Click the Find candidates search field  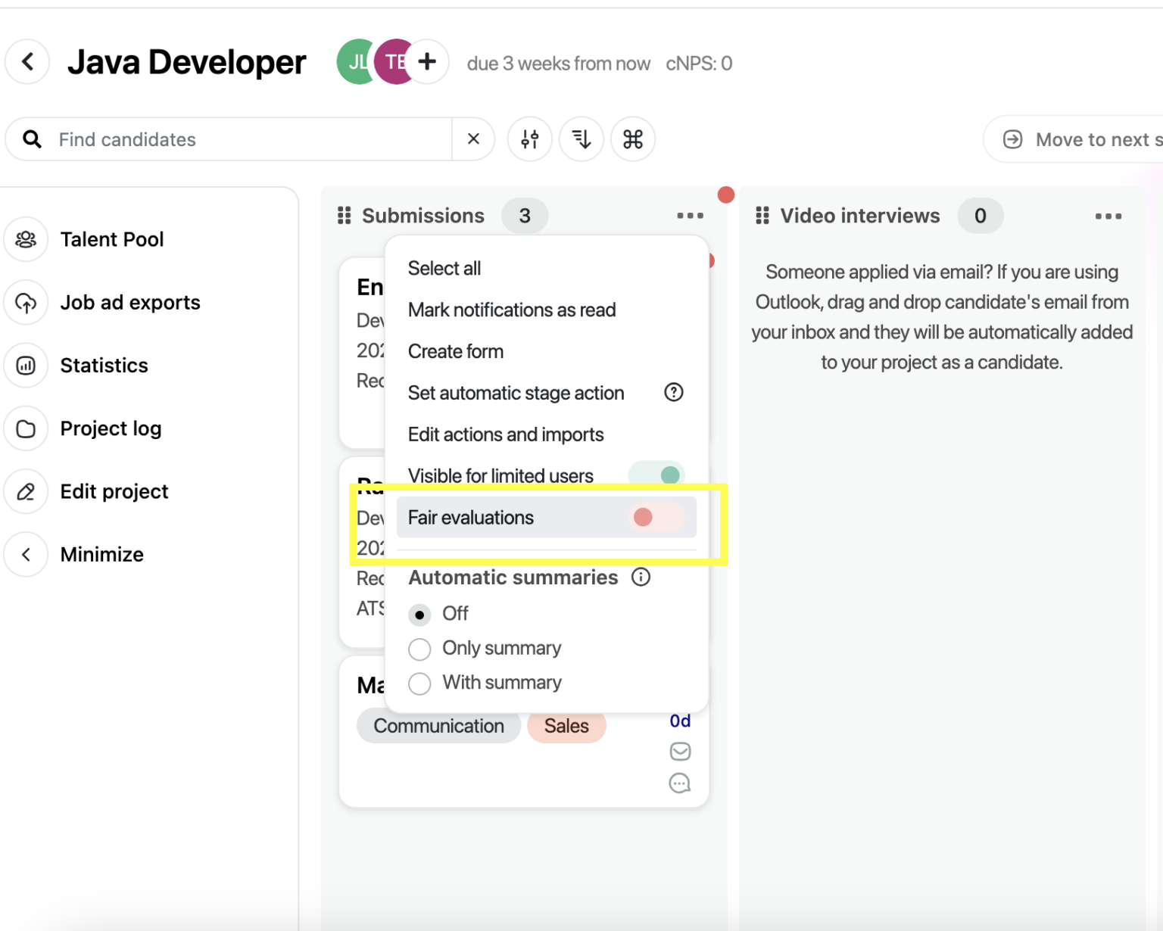[x=250, y=139]
